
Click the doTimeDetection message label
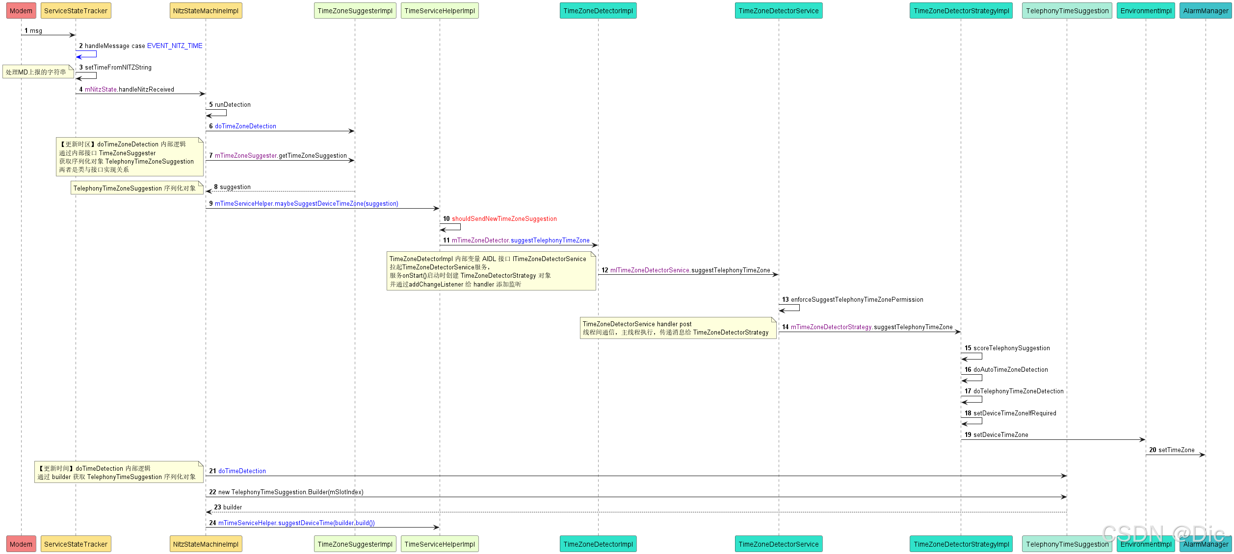[242, 471]
